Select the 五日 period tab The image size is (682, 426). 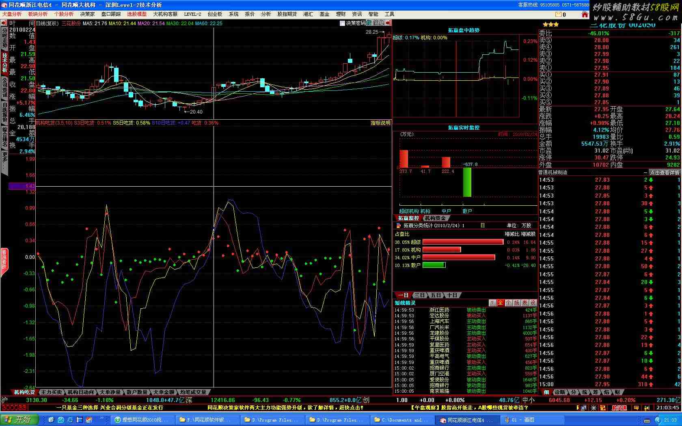click(x=436, y=295)
